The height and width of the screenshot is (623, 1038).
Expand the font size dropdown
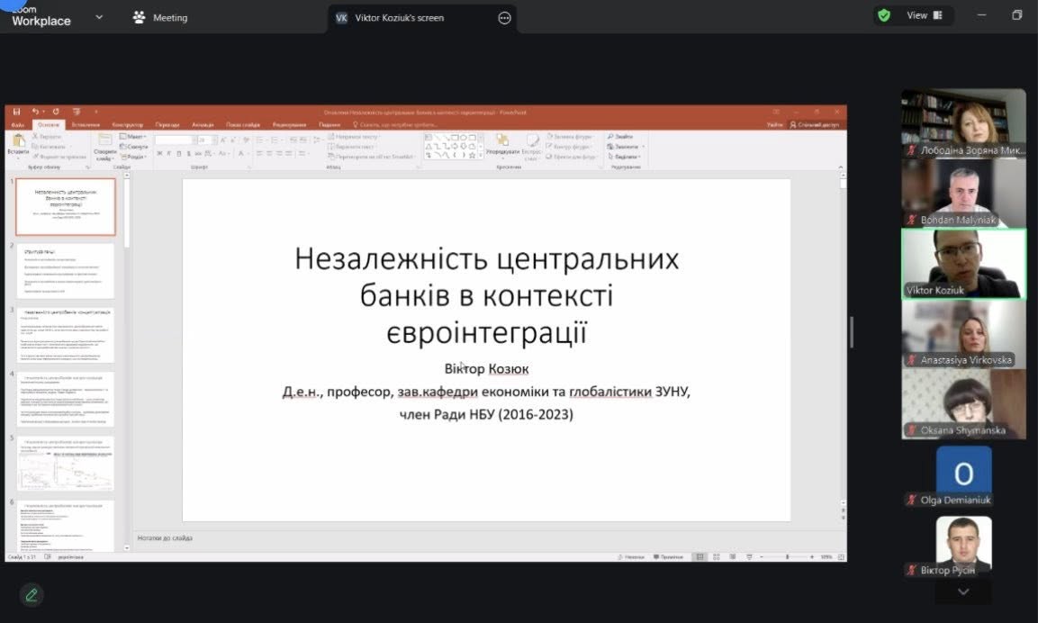216,140
